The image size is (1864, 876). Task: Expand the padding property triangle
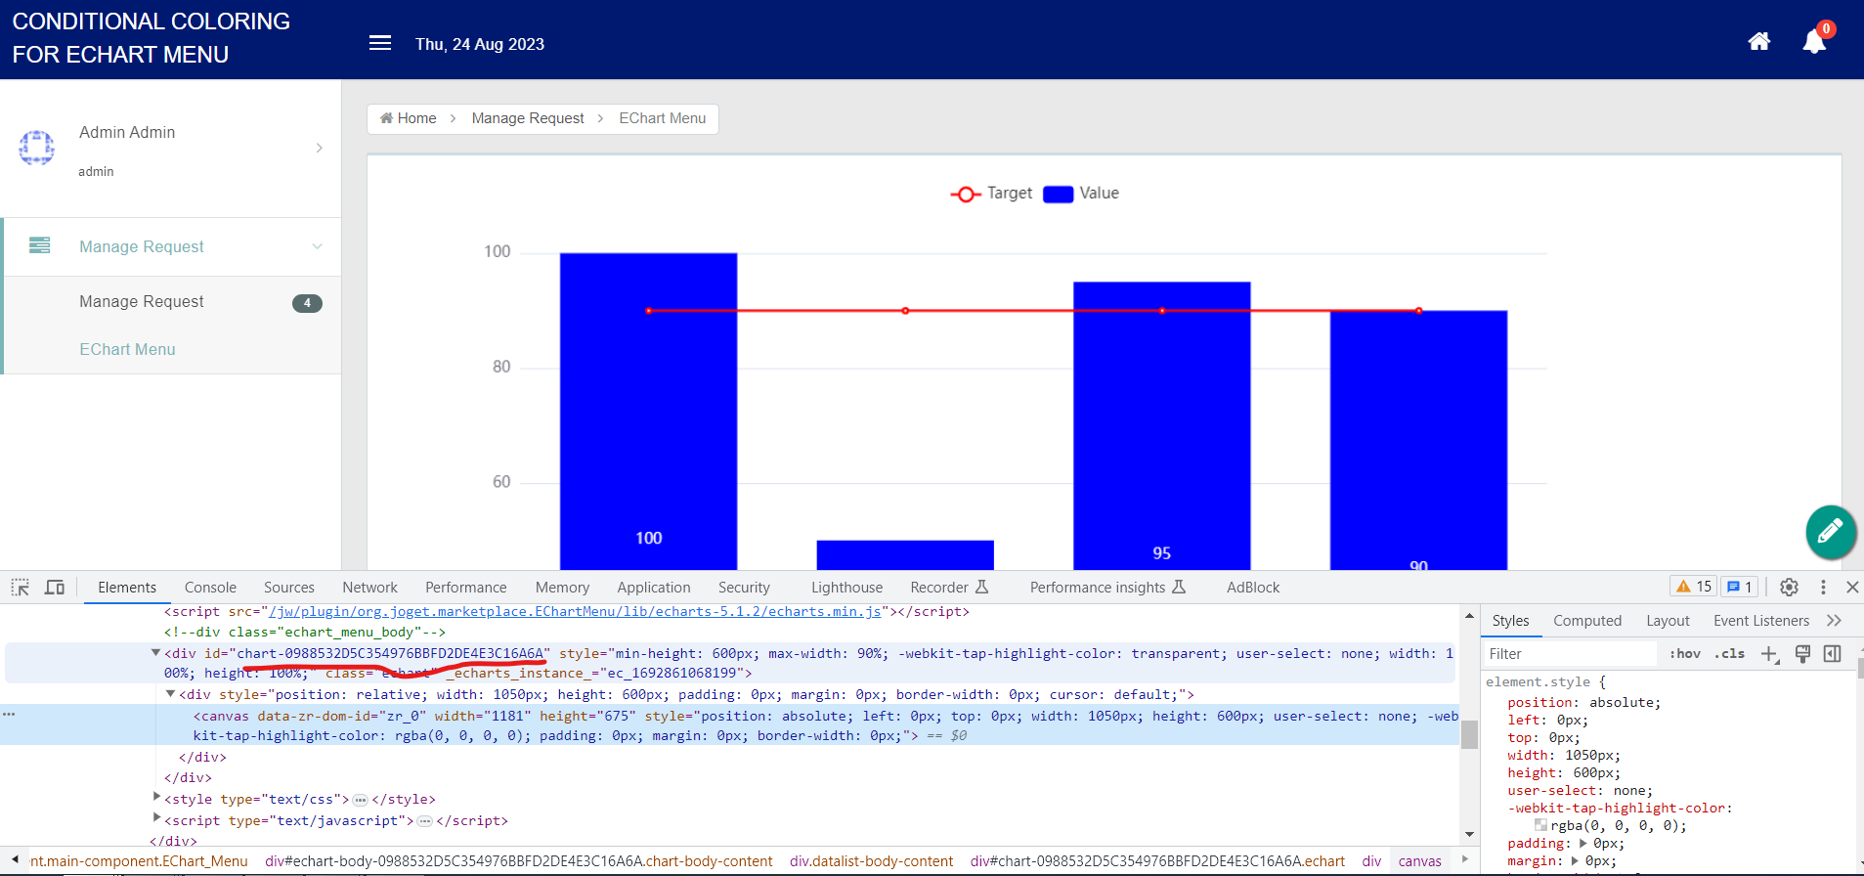pyautogui.click(x=1583, y=843)
